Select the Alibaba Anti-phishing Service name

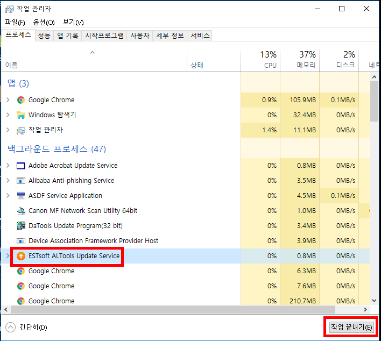[x=71, y=181]
